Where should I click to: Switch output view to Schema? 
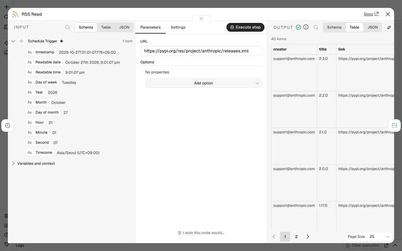(334, 27)
